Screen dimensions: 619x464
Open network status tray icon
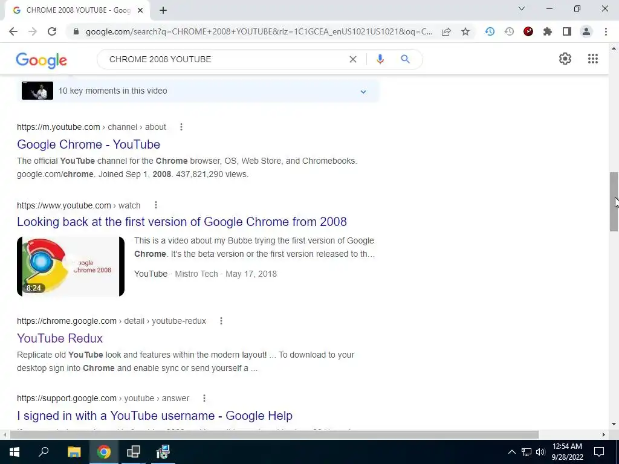[x=527, y=452]
